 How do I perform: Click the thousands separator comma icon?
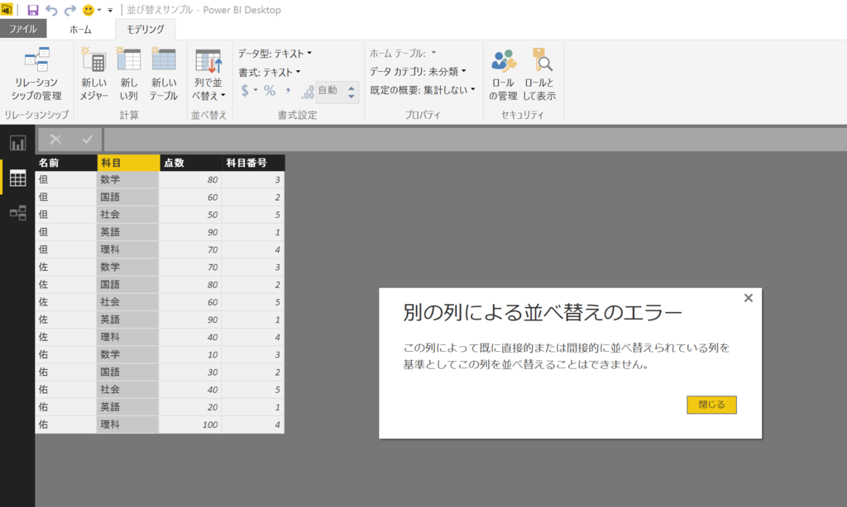click(288, 91)
